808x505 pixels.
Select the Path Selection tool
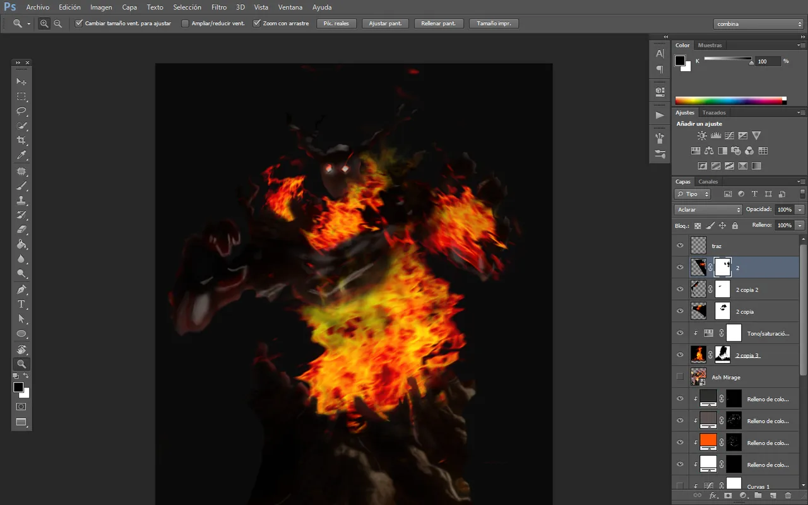pyautogui.click(x=21, y=319)
